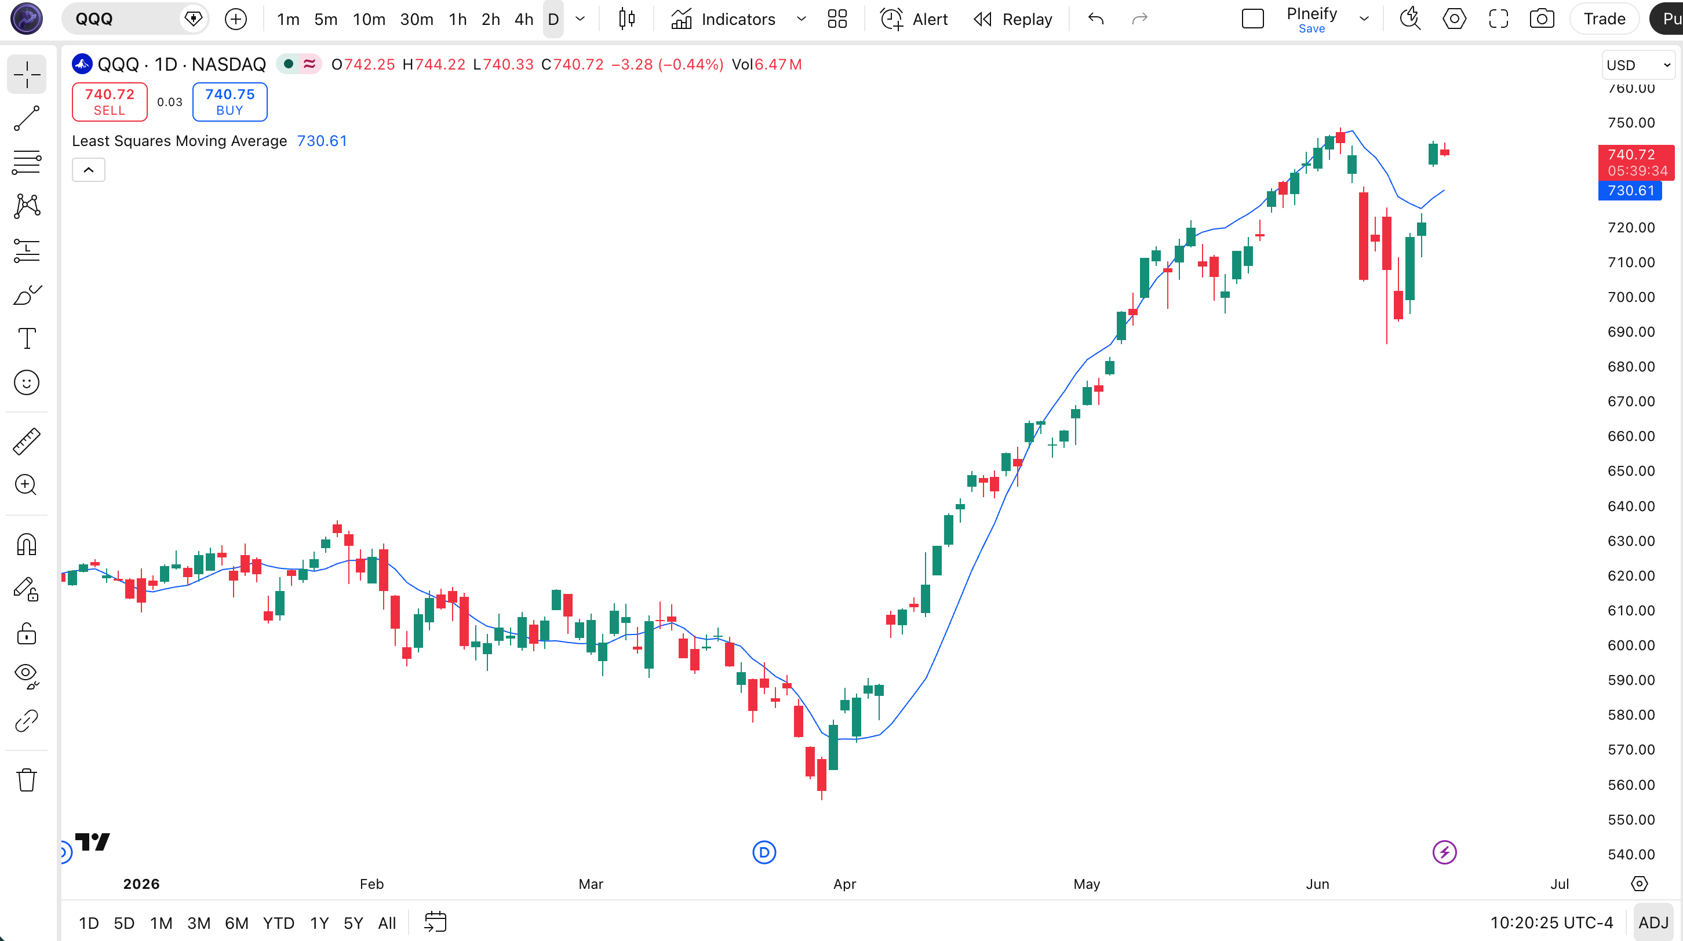Add a symbol to compare with plus icon
1683x941 pixels.
[x=236, y=19]
